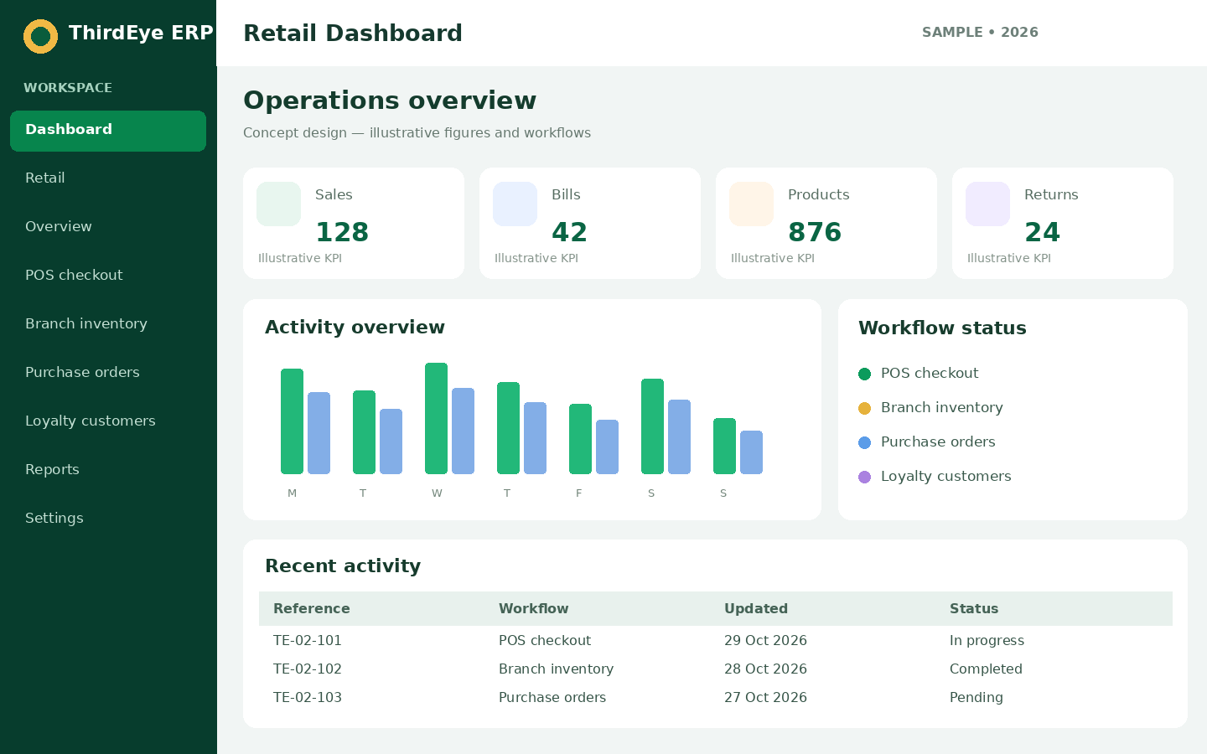Click the Completed status cell
1207x754 pixels.
click(x=986, y=669)
